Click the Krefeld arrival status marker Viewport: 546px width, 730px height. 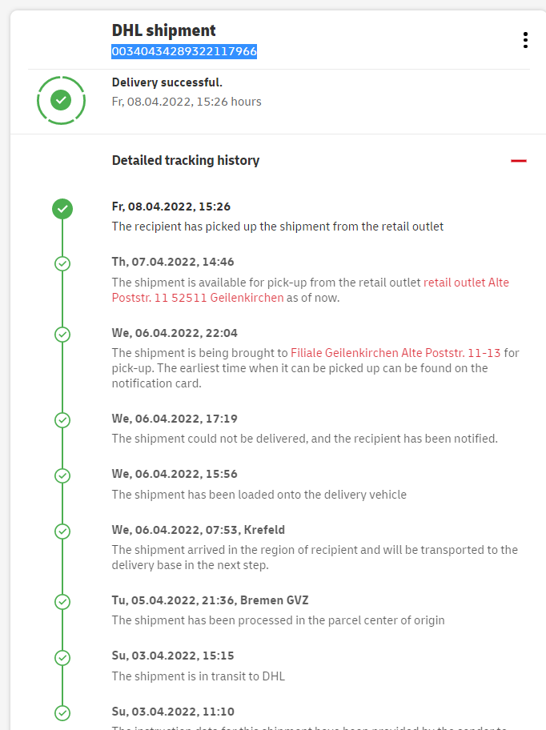[x=62, y=531]
